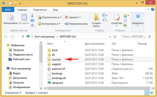Open Downloads (Загрузки) under Favorites
157x97 pixels.
[x=16, y=50]
